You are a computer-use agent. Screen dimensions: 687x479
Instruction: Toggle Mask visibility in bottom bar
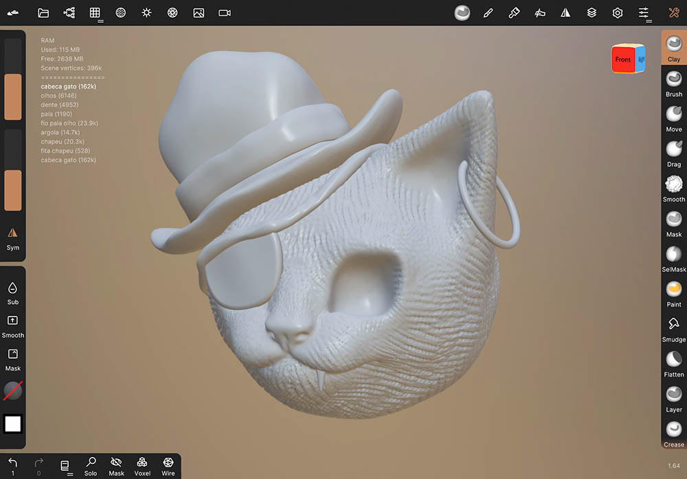point(116,466)
